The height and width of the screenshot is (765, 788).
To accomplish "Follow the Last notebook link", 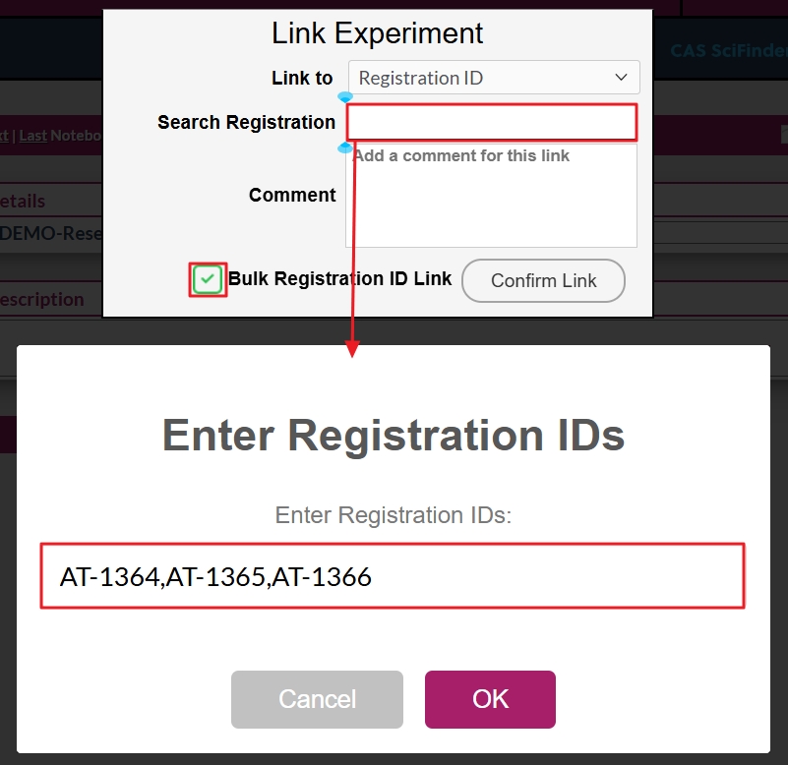I will pyautogui.click(x=32, y=136).
